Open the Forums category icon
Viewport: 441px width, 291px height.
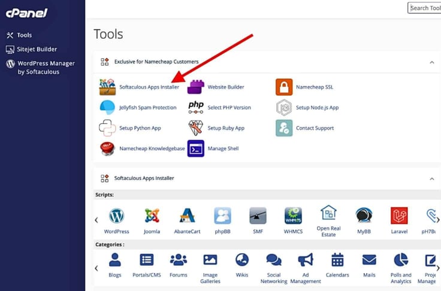[x=179, y=259]
